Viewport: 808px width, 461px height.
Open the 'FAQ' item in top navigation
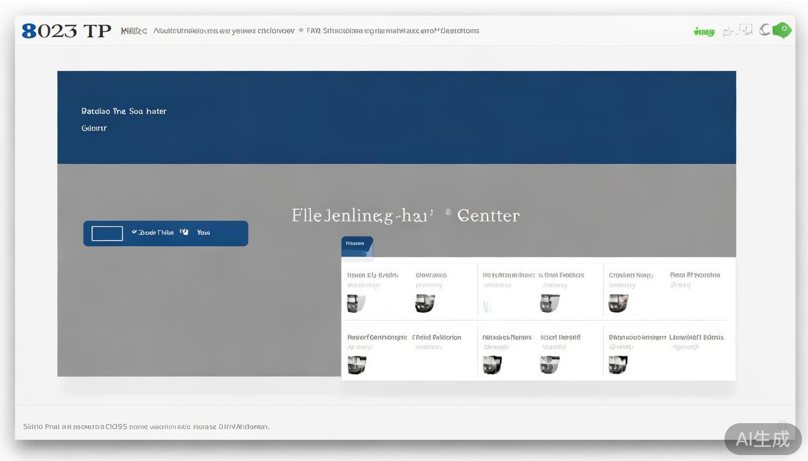(x=313, y=31)
